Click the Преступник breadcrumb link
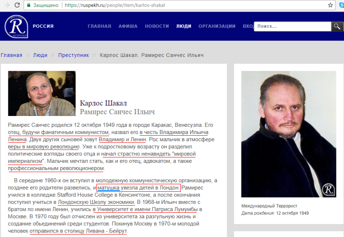344x237 pixels. point(73,55)
